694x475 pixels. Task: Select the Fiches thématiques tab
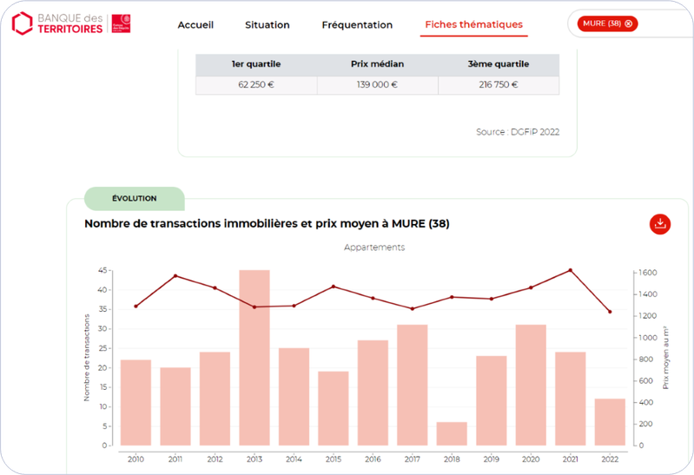[x=473, y=25]
